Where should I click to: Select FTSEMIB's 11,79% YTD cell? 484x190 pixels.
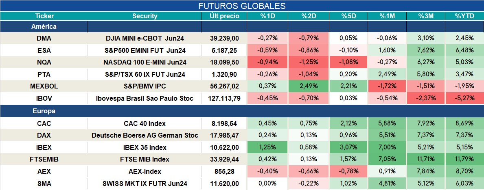[x=464, y=160]
